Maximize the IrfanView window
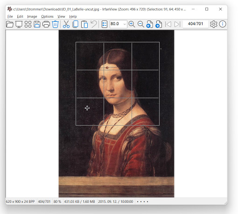Viewport: 238px width, 214px height. [x=207, y=9]
